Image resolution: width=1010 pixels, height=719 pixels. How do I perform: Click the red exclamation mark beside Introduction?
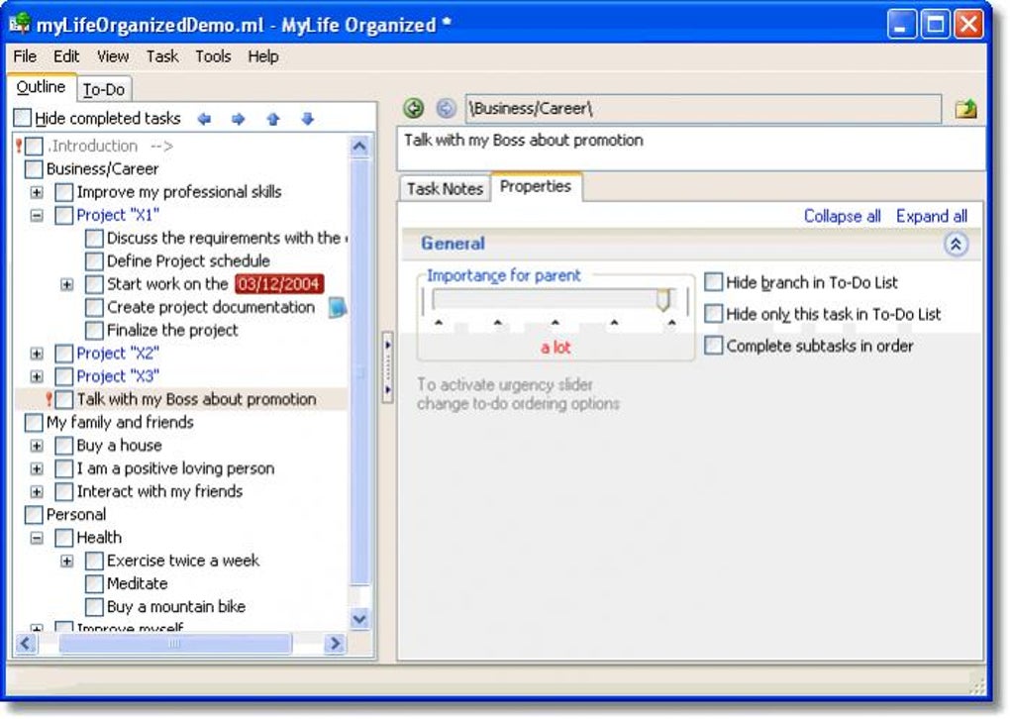19,147
